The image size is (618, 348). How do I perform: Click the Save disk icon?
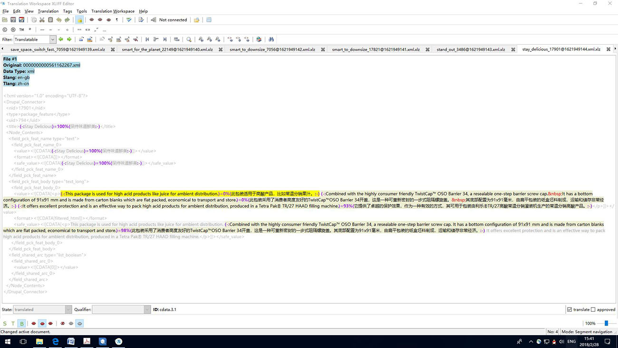click(13, 20)
